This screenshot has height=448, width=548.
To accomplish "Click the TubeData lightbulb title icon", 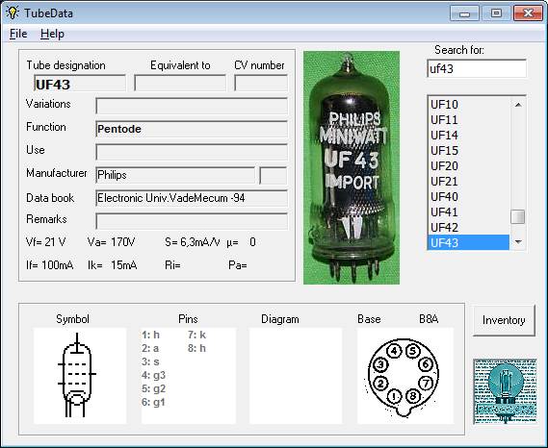I will pos(12,12).
